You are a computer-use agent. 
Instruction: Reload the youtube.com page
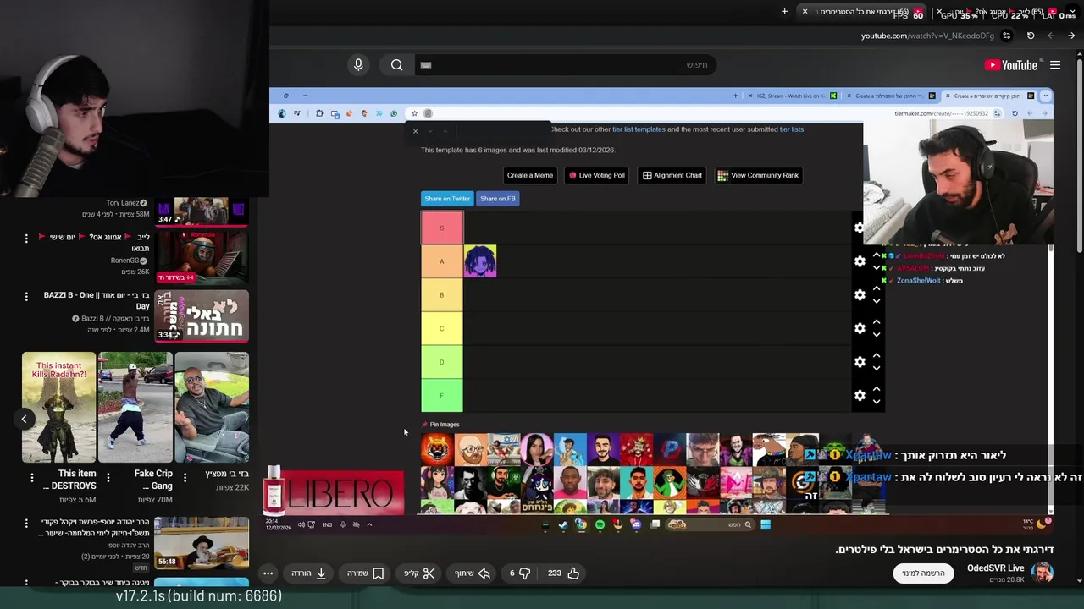pyautogui.click(x=1031, y=36)
